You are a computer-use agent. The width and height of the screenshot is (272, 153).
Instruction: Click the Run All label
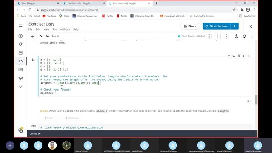[55, 36]
